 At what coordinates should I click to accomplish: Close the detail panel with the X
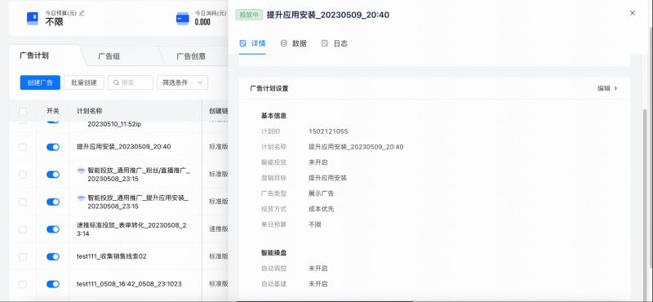click(633, 13)
